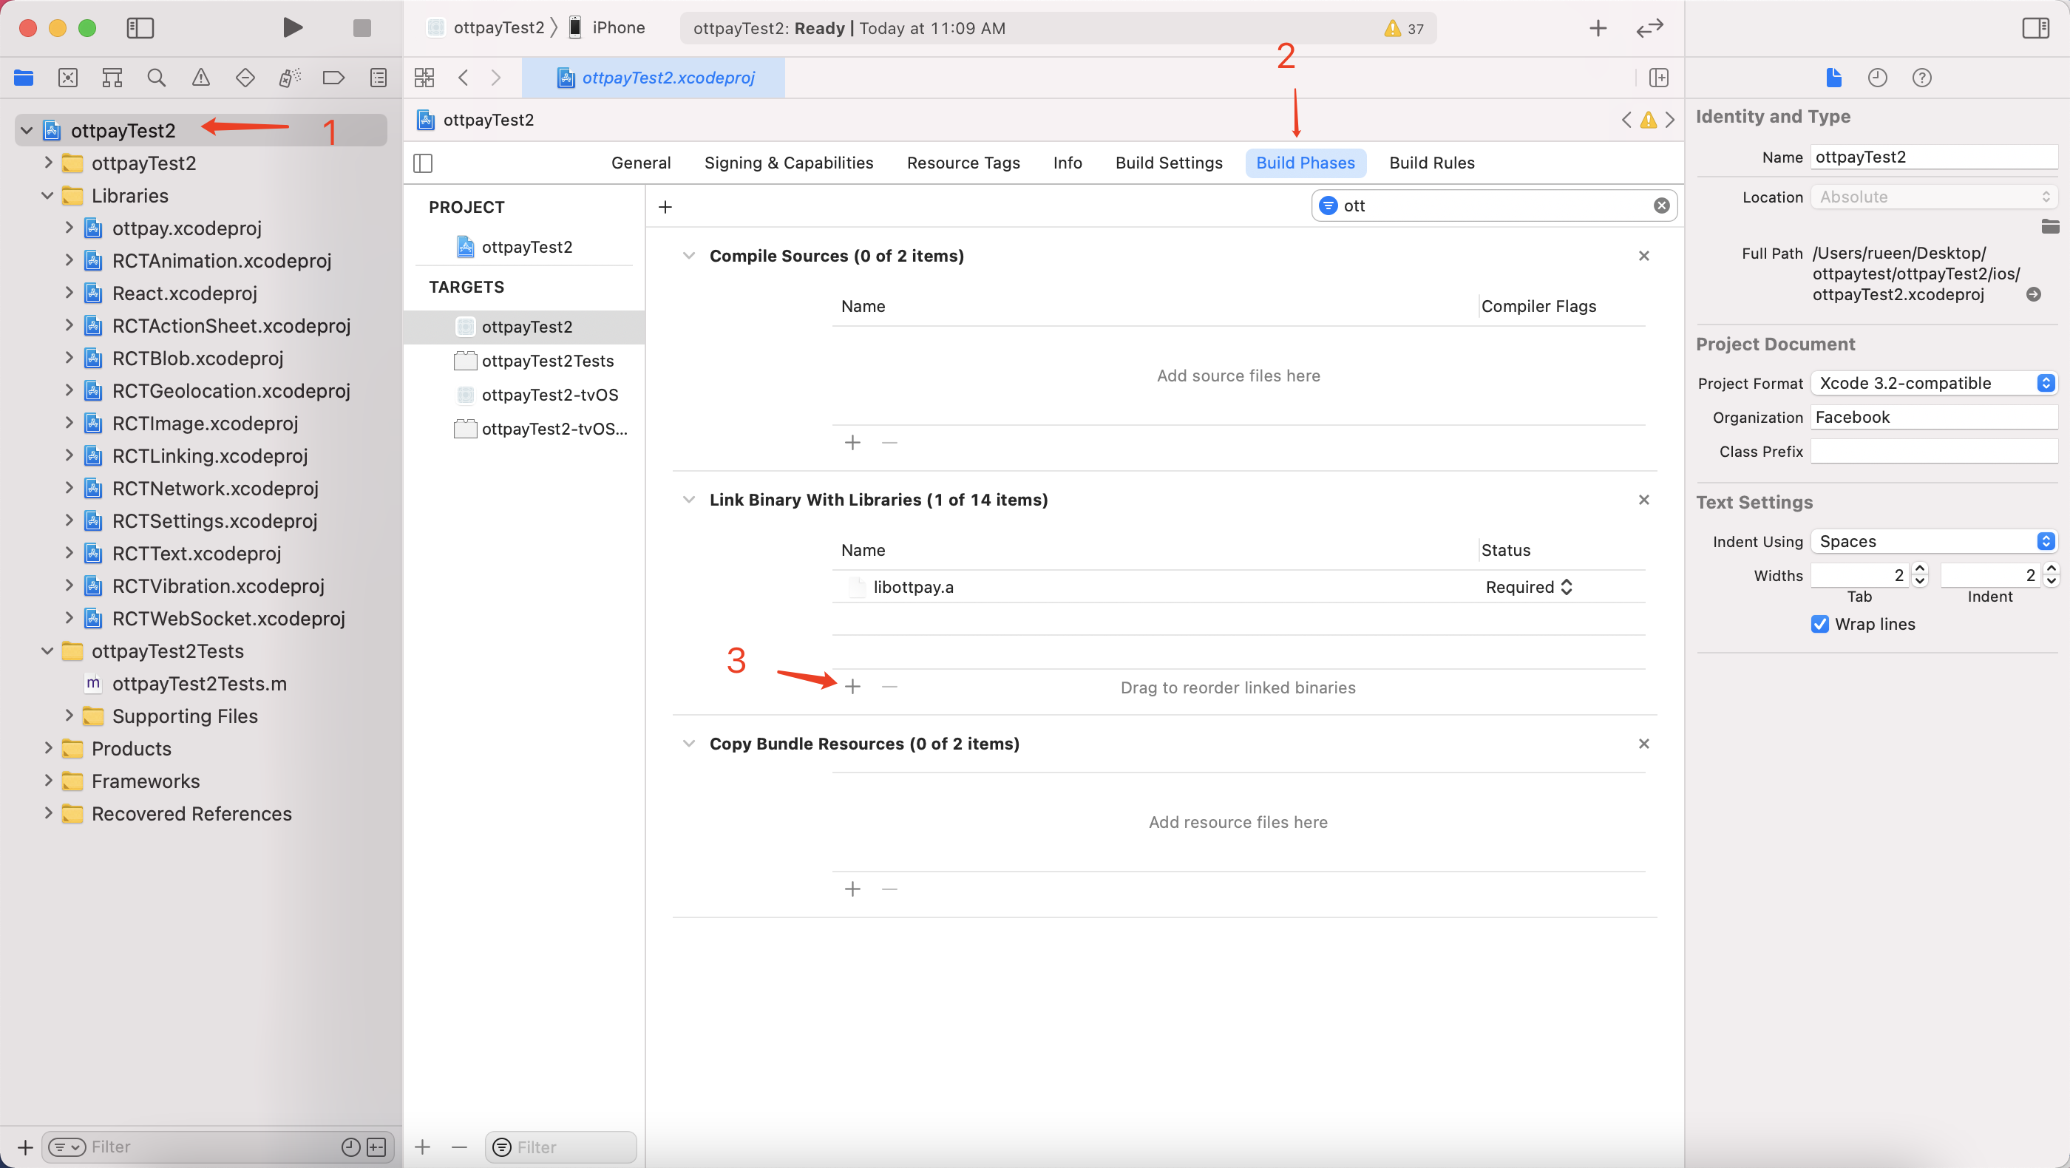Screen dimensions: 2070x1168
Task: Select the ottpayTest2Tests target
Action: click(547, 361)
